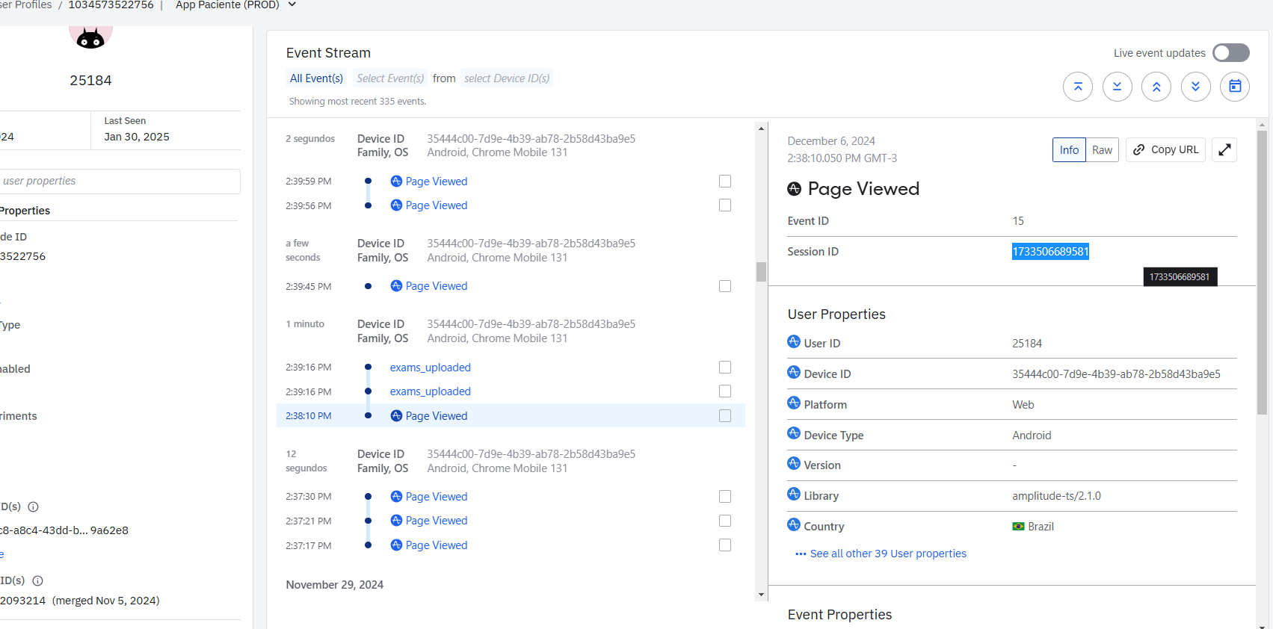The height and width of the screenshot is (629, 1273).
Task: Open See all other 39 User properties
Action: [x=887, y=554]
